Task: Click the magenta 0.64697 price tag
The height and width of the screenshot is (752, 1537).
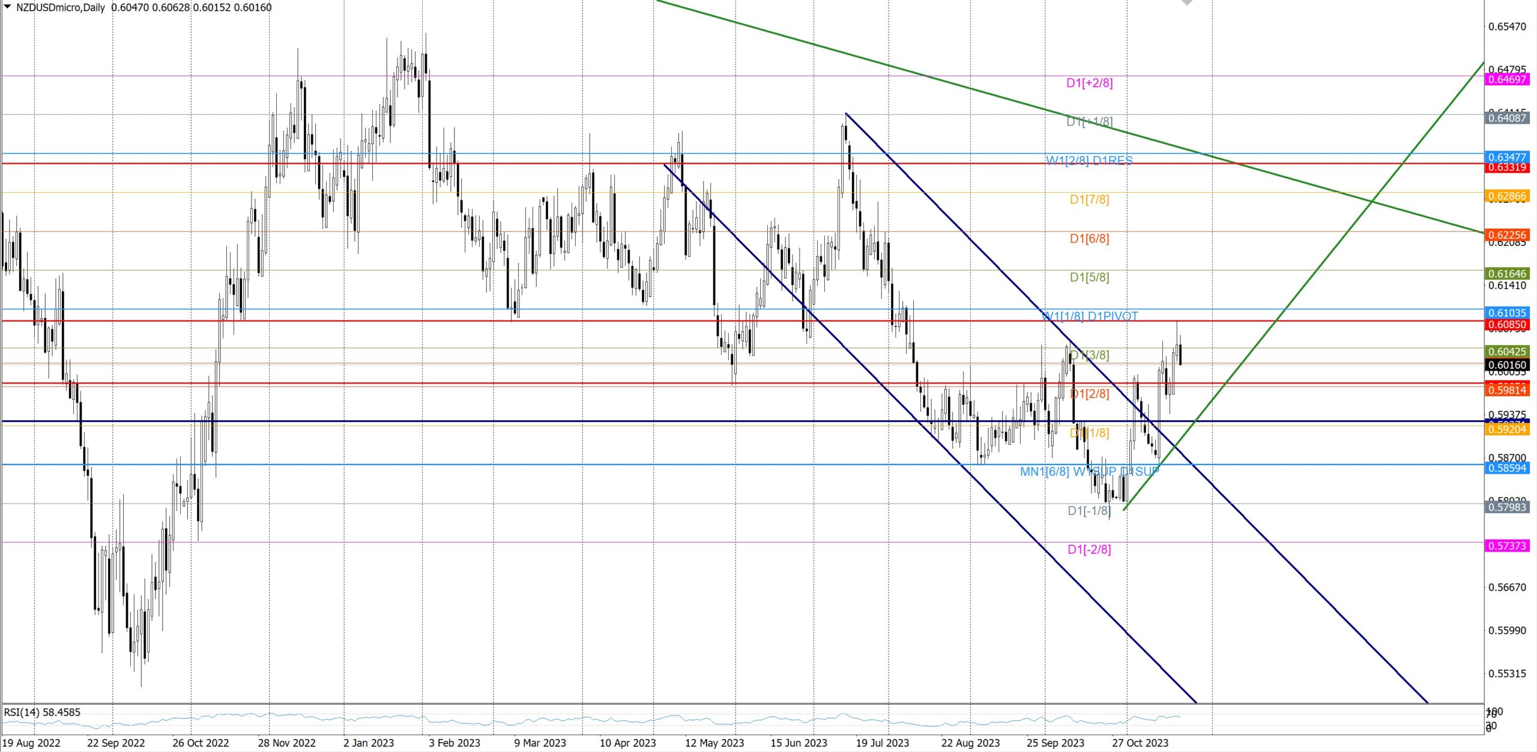Action: tap(1507, 80)
